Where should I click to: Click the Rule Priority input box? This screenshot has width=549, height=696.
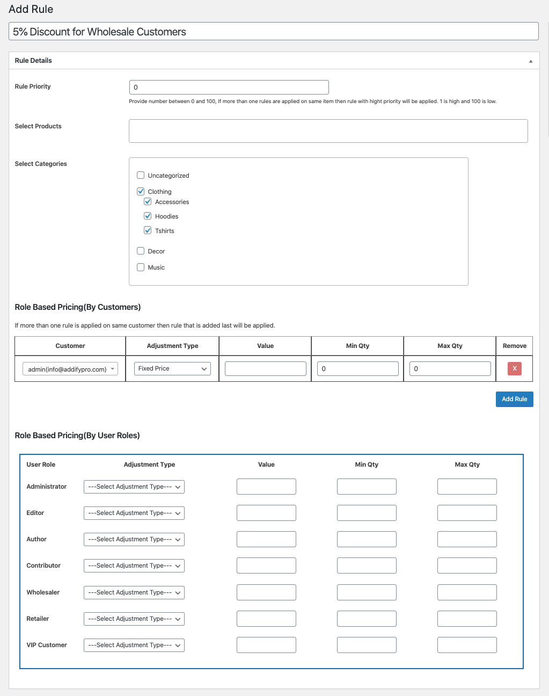pyautogui.click(x=229, y=87)
